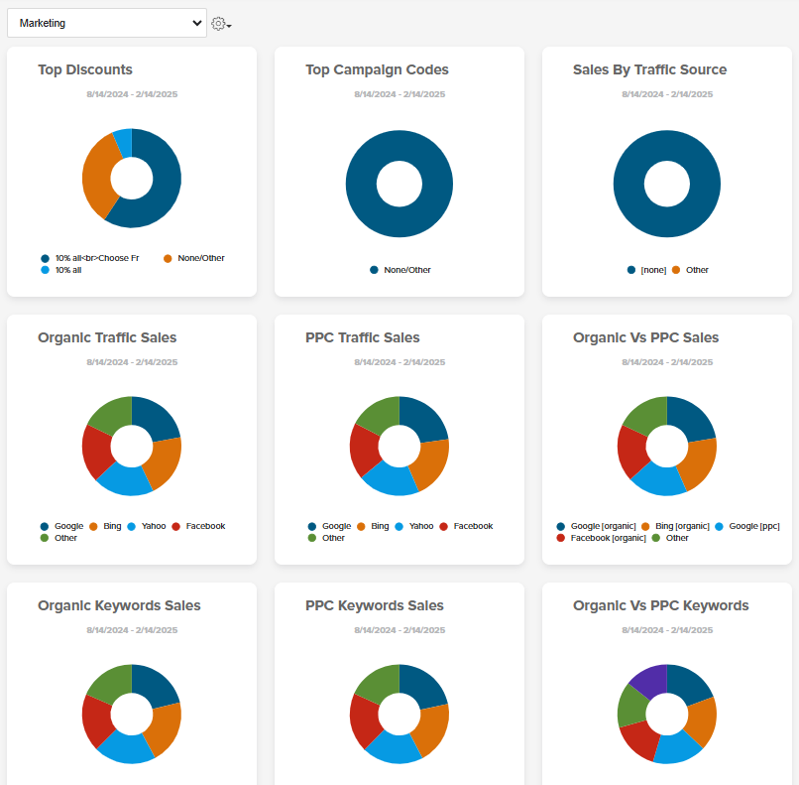Click green slice in Organic Vs PPC Sales chart
The image size is (799, 785).
click(648, 416)
